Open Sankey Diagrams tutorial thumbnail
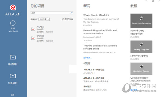 click(x=141, y=47)
